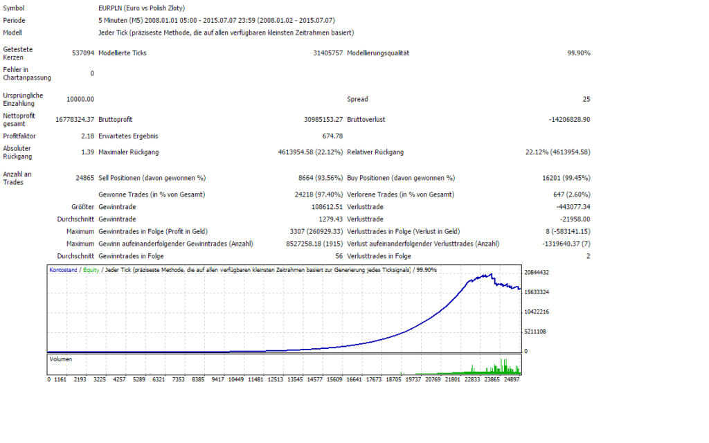Image resolution: width=709 pixels, height=443 pixels.
Task: Select the value '8527258.18 (1915)'
Action: tap(314, 243)
